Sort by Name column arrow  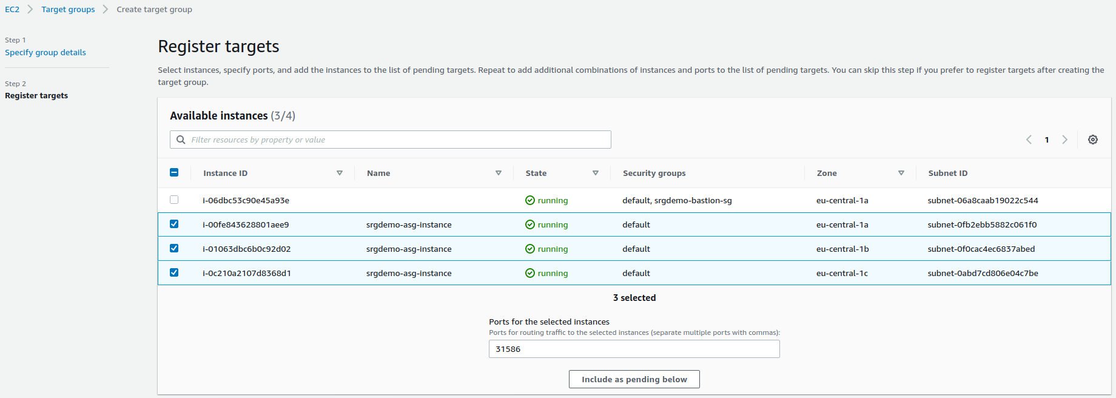pos(499,173)
